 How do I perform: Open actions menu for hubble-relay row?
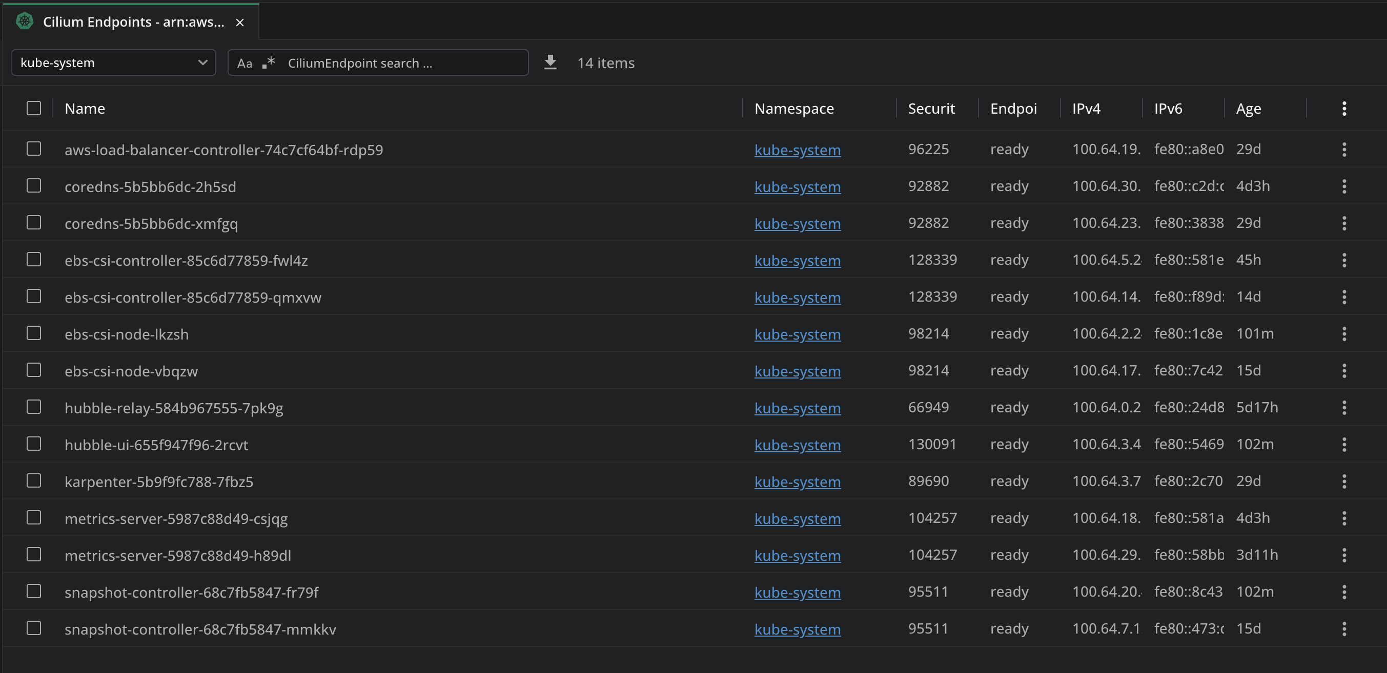[x=1344, y=408]
